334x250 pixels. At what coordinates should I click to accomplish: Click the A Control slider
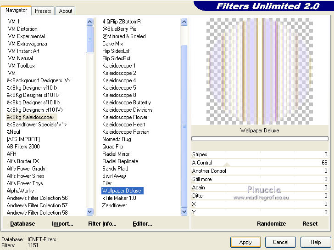[260, 163]
